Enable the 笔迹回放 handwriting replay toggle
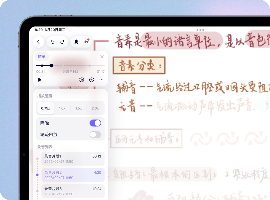Screen dimensions: 270x200 (95, 134)
